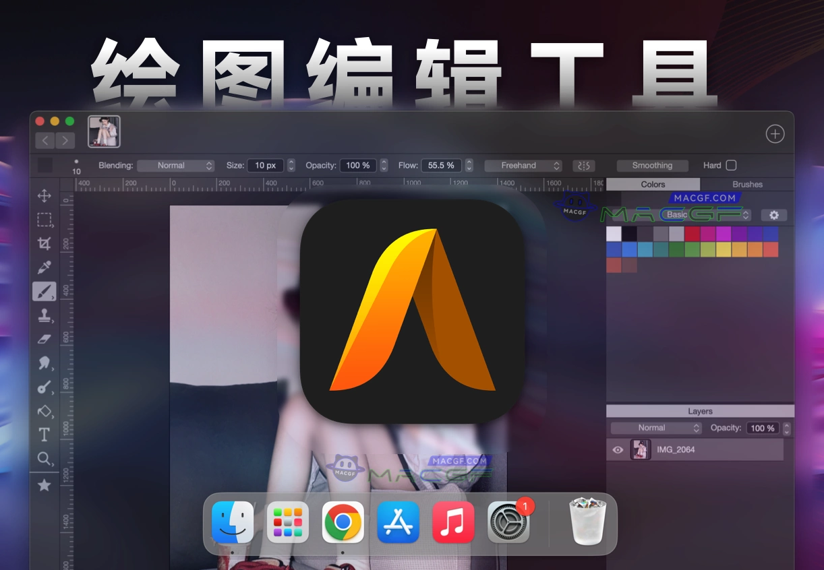Open Launchpad from the Dock
This screenshot has height=570, width=824.
tap(288, 522)
